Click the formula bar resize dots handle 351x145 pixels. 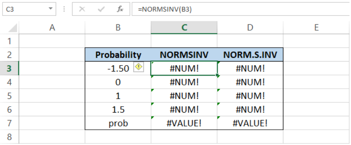tap(64, 9)
